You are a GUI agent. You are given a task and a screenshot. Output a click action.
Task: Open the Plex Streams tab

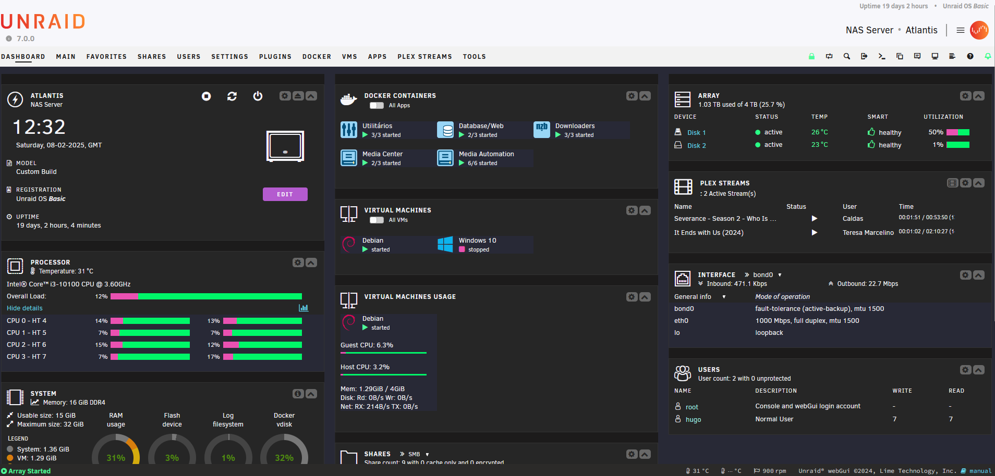click(424, 57)
